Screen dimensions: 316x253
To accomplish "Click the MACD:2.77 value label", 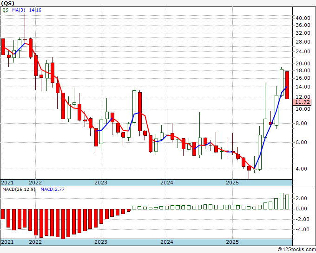I will coord(53,190).
